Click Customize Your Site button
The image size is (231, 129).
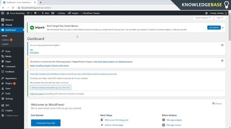46,123
